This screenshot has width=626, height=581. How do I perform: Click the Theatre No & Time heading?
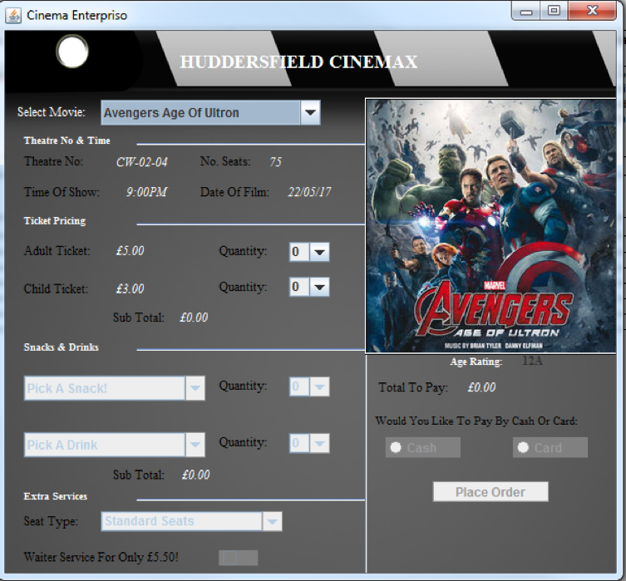(x=67, y=140)
